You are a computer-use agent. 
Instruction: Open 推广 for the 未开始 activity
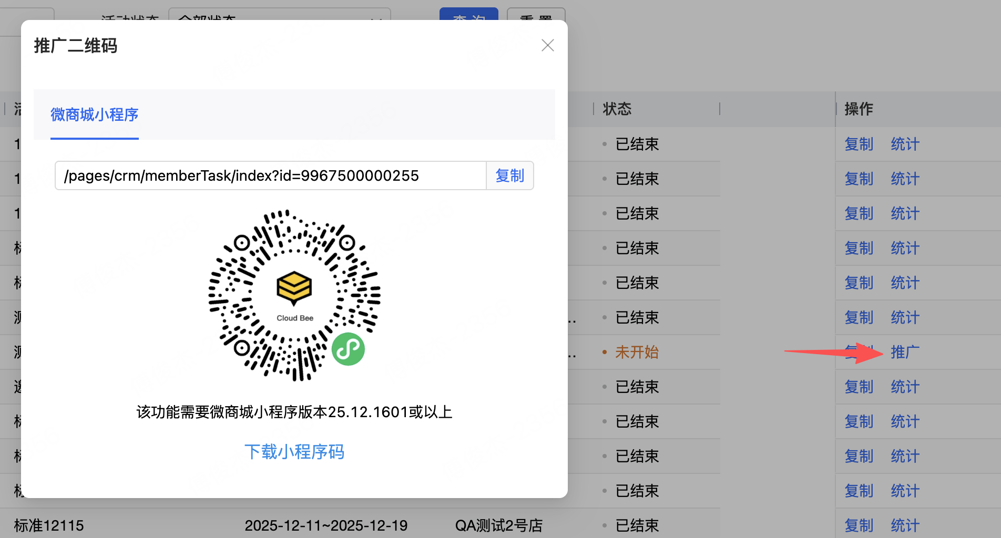point(905,352)
